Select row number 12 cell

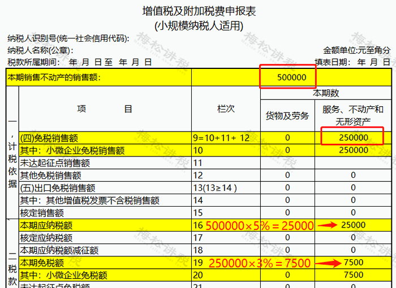tap(226, 175)
